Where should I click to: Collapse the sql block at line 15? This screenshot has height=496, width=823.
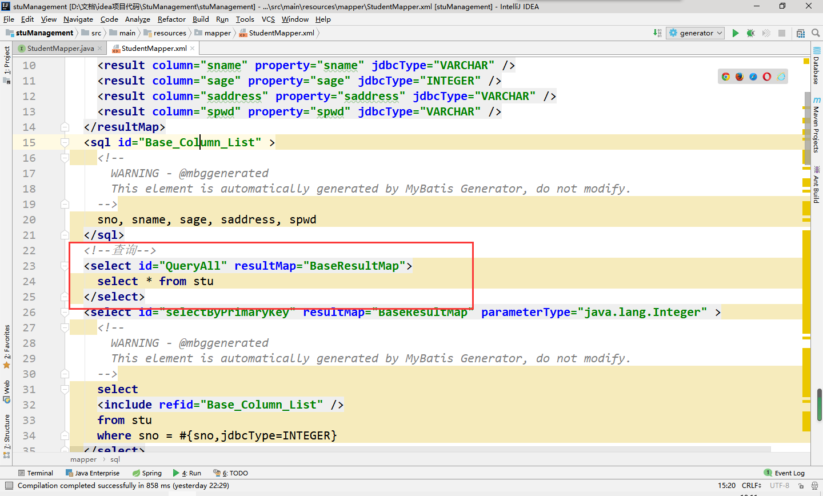[65, 143]
